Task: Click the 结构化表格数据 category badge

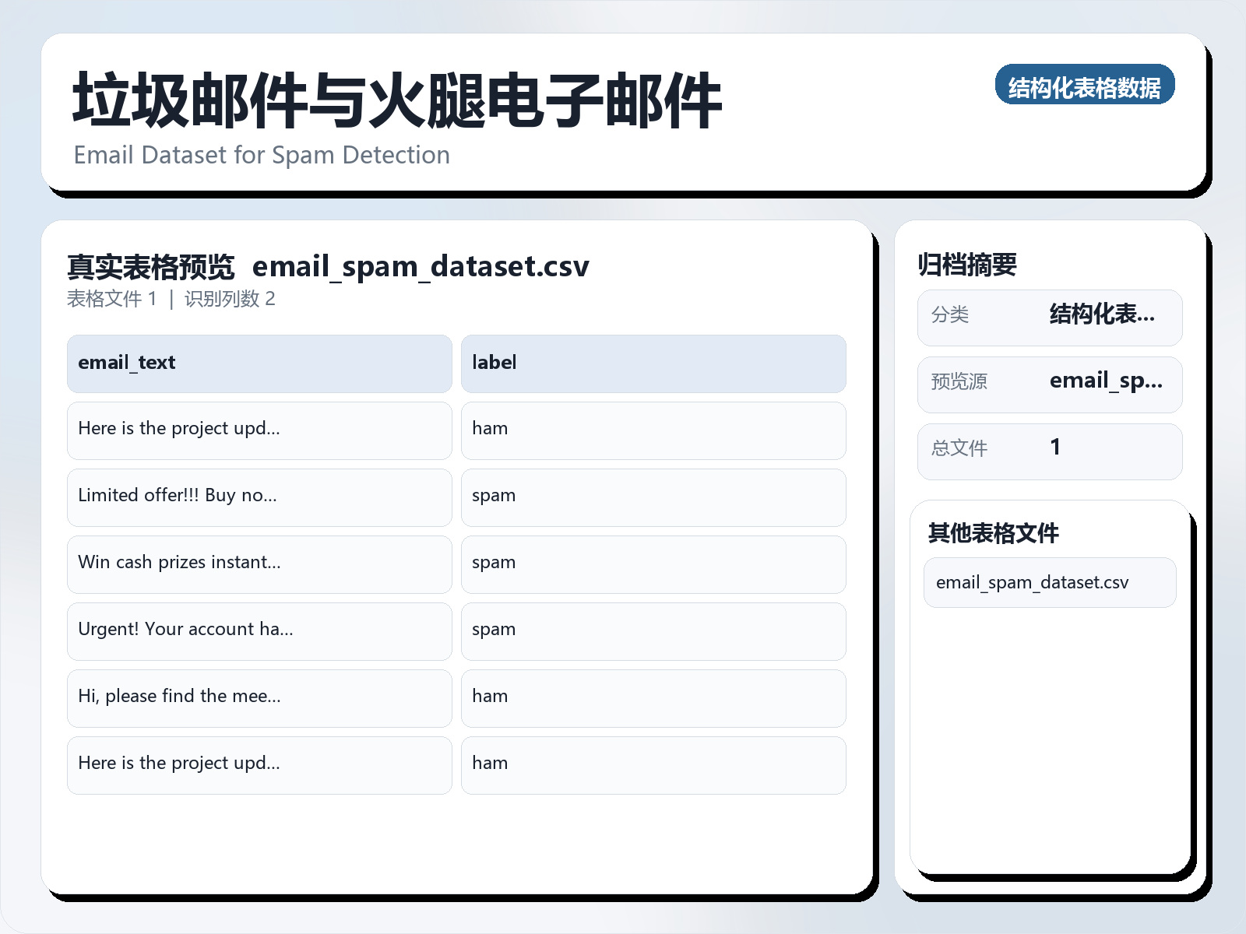Action: 1086,86
